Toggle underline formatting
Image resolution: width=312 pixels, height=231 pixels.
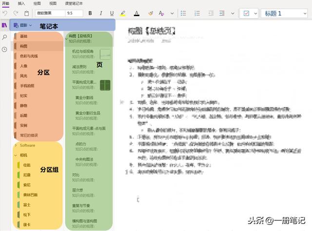(x=112, y=13)
